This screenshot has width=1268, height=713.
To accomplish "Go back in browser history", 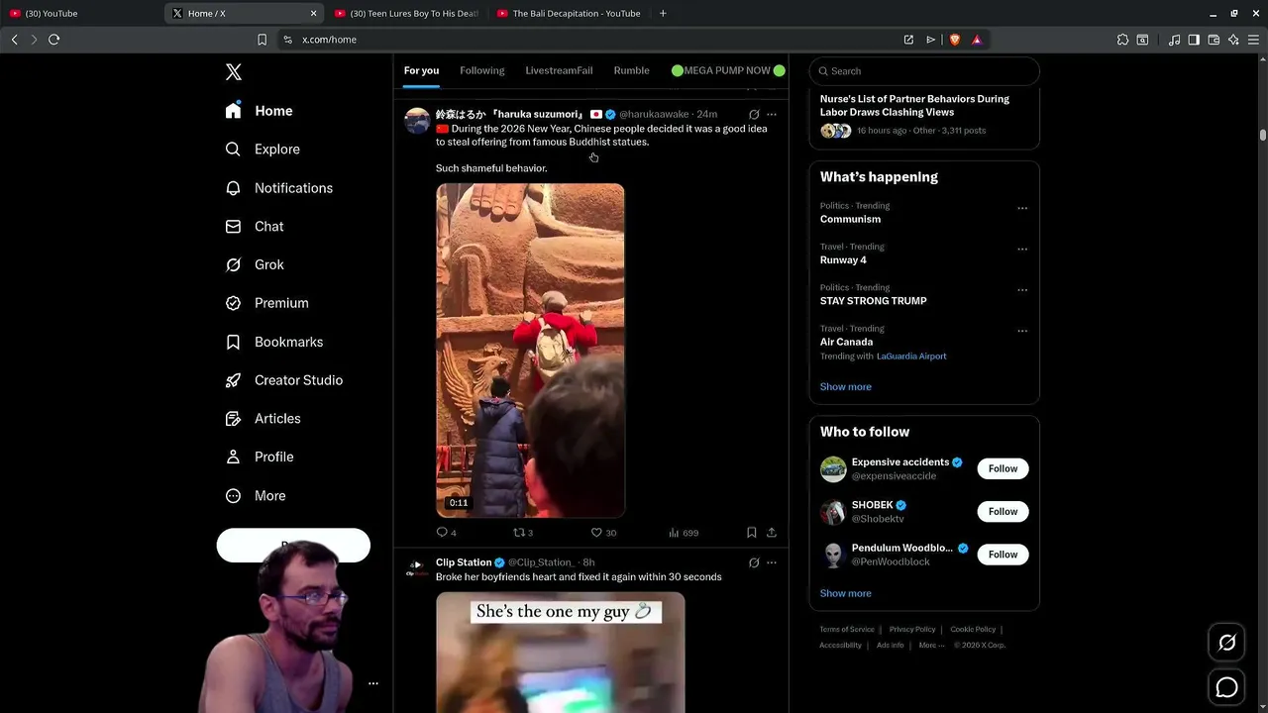I will point(15,40).
